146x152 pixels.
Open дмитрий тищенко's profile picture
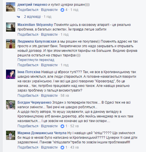pyautogui.click(x=11, y=7)
